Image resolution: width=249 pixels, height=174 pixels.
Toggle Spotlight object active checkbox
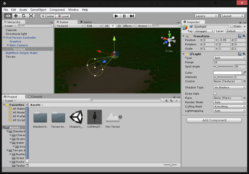(191, 27)
